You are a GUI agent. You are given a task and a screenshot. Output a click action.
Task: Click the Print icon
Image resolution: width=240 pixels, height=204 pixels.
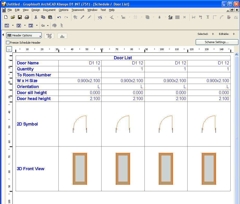tap(27, 17)
